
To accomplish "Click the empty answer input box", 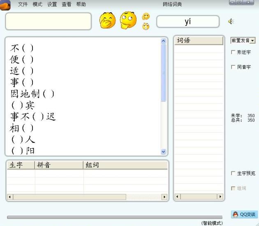I will coord(48,21).
